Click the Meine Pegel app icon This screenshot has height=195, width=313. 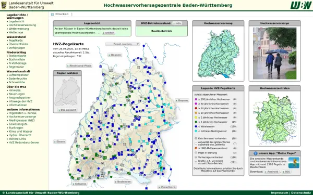click(294, 163)
